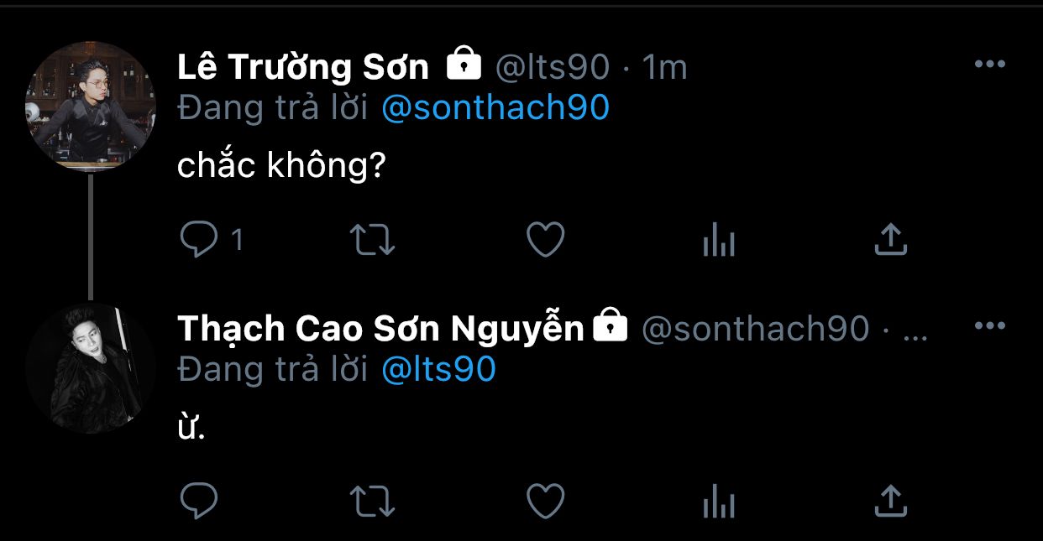The height and width of the screenshot is (541, 1043).
Task: Open more options on Lê Trường Sơn's tweet
Action: (x=989, y=65)
